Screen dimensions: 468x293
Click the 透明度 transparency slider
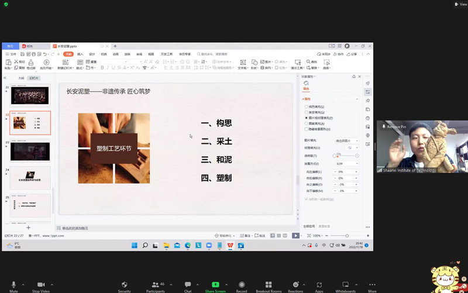tap(345, 156)
